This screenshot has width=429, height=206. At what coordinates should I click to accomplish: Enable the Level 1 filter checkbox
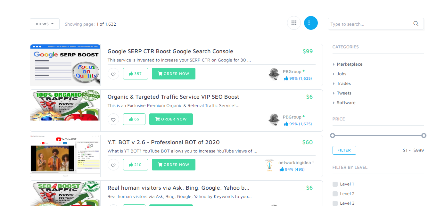pos(335,184)
